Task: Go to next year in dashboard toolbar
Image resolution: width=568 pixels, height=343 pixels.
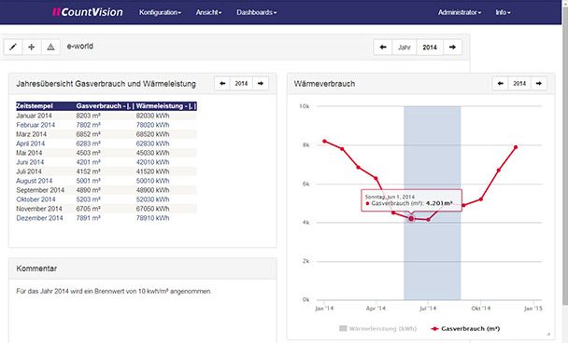Action: (x=452, y=47)
